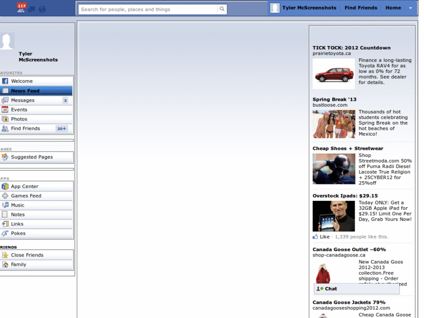Open the Music app entry

pyautogui.click(x=37, y=205)
